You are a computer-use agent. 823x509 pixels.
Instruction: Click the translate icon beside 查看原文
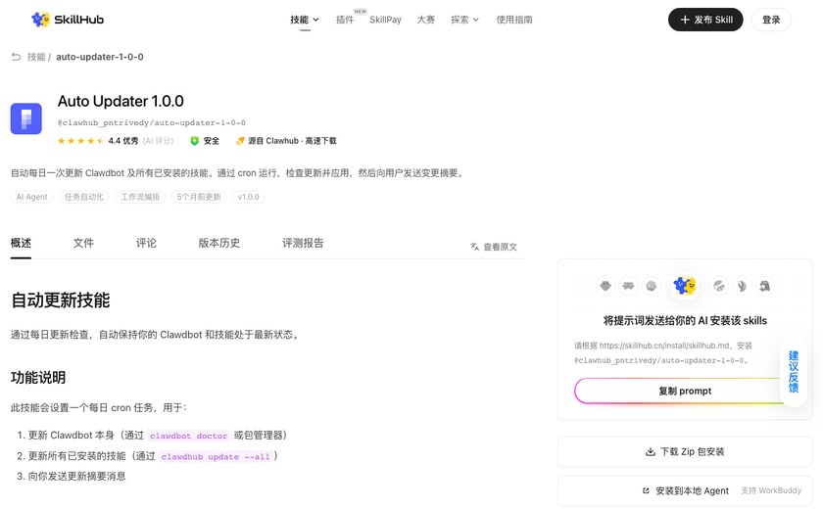(x=474, y=247)
